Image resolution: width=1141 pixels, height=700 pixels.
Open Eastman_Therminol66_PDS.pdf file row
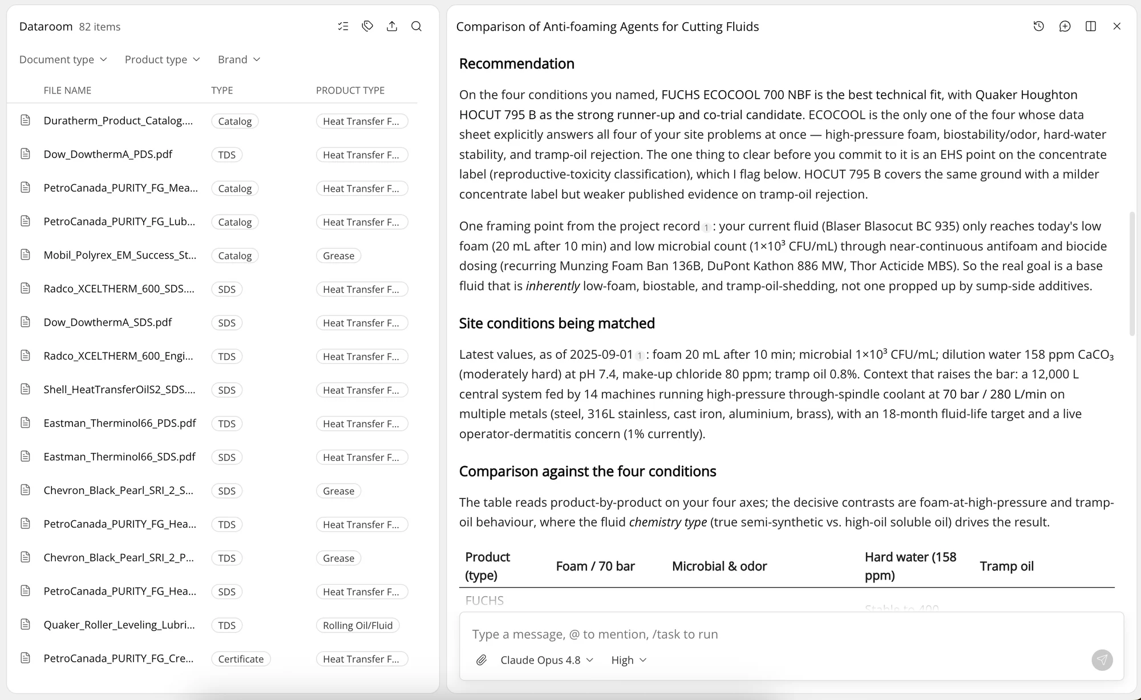coord(212,423)
